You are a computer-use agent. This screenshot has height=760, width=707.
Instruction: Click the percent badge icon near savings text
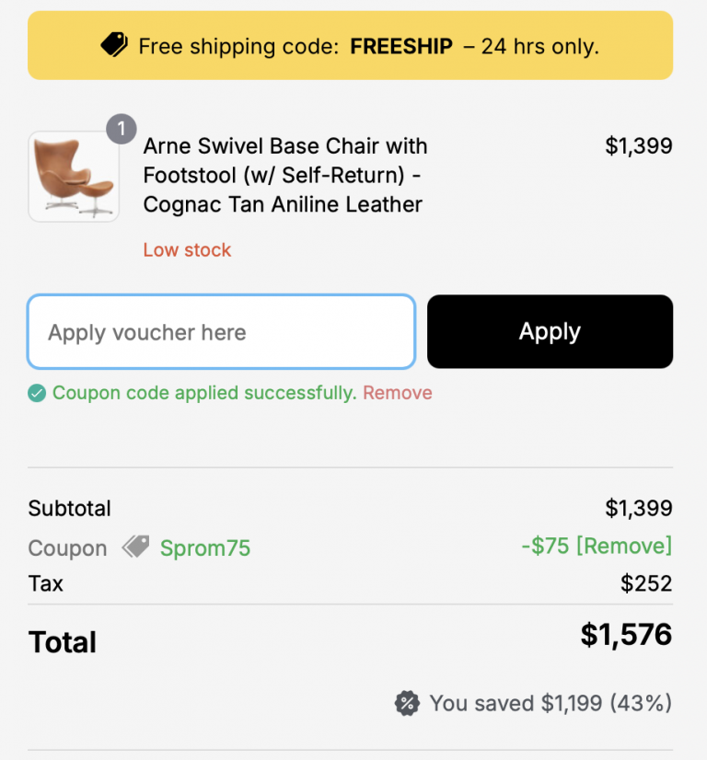tap(408, 703)
